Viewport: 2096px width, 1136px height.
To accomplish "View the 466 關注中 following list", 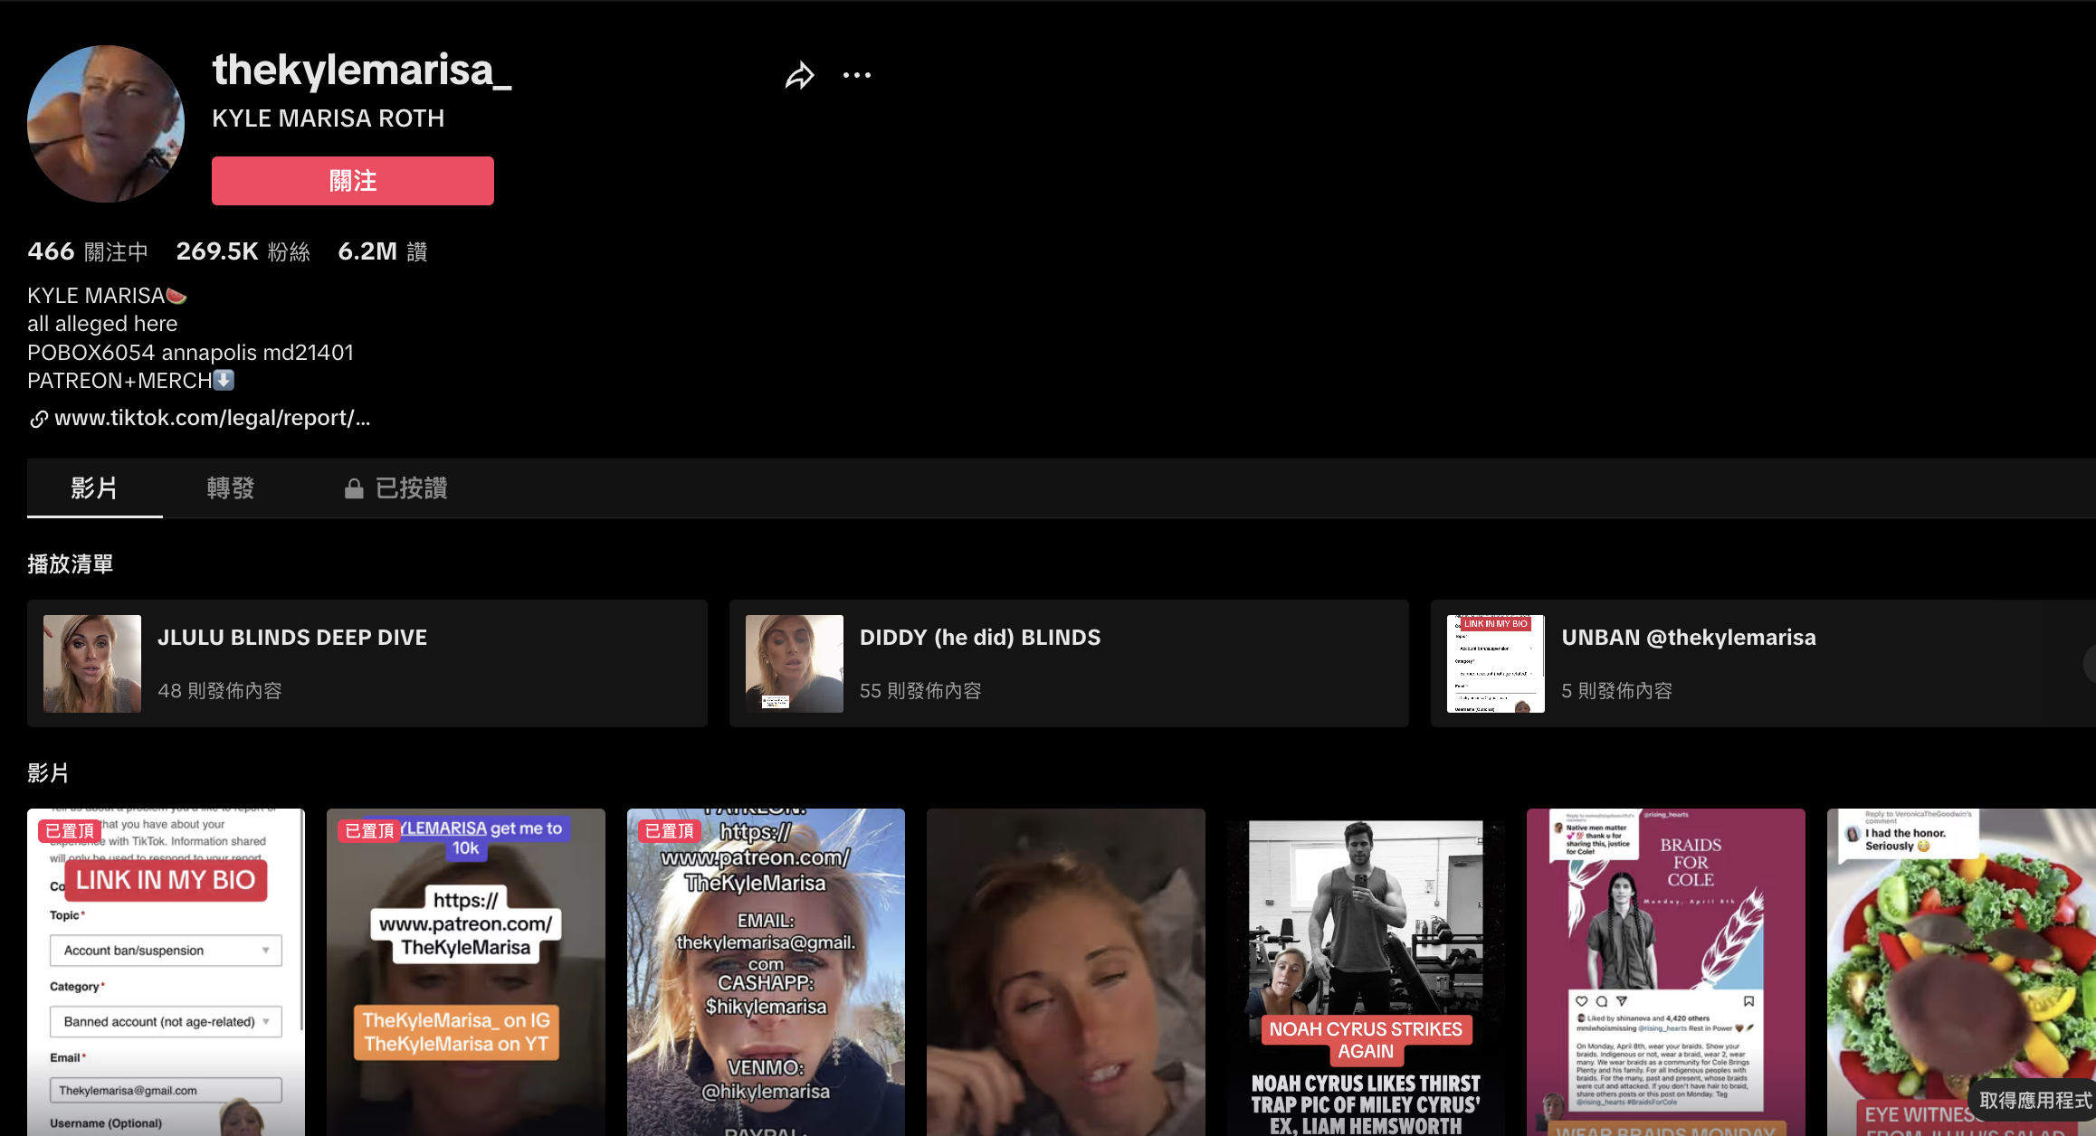I will (88, 251).
